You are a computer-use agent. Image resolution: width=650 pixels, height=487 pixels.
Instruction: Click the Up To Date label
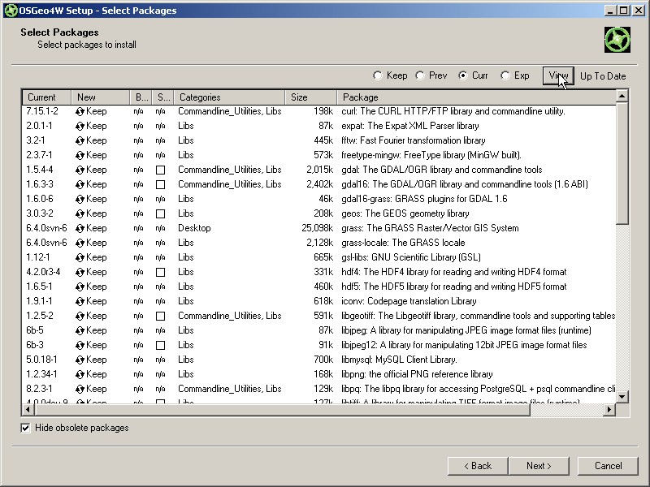pos(603,76)
